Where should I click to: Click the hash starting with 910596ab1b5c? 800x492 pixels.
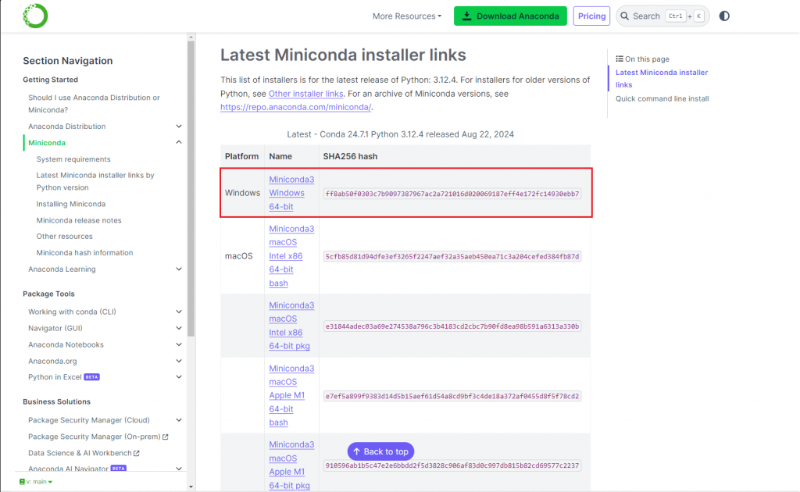[452, 465]
